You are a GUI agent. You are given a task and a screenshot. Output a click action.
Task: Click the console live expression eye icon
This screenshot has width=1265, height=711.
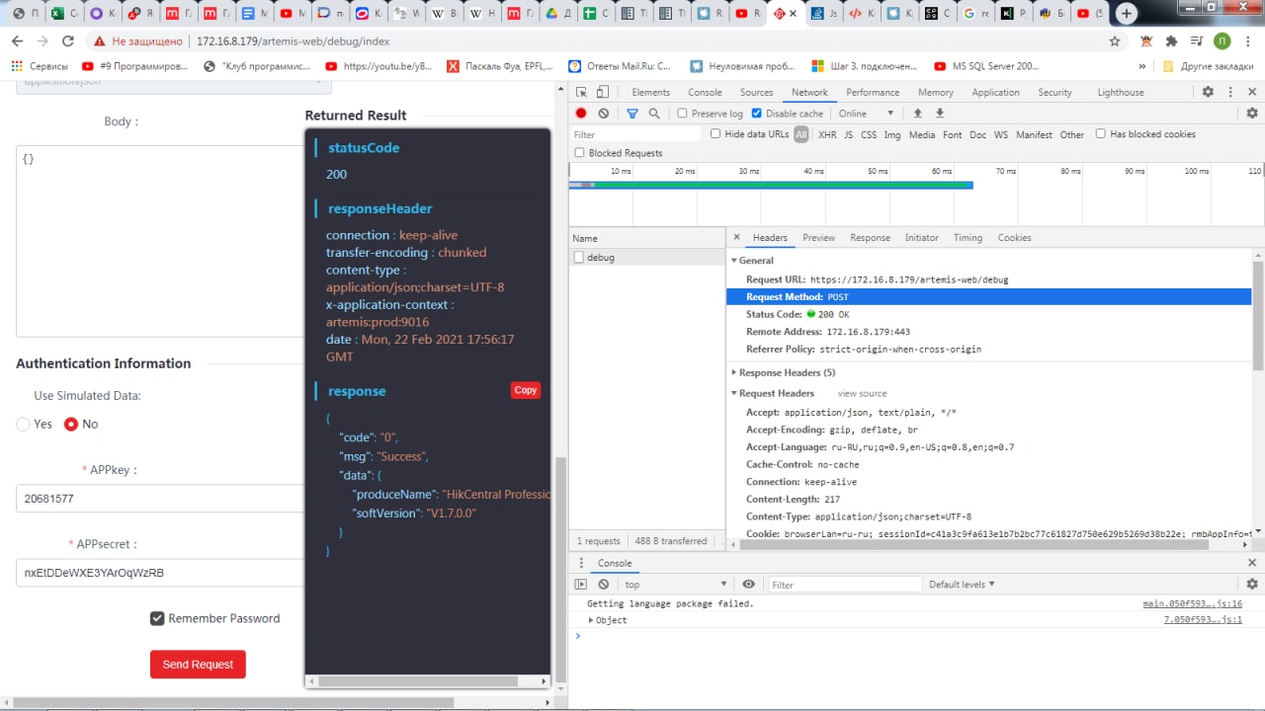(748, 585)
